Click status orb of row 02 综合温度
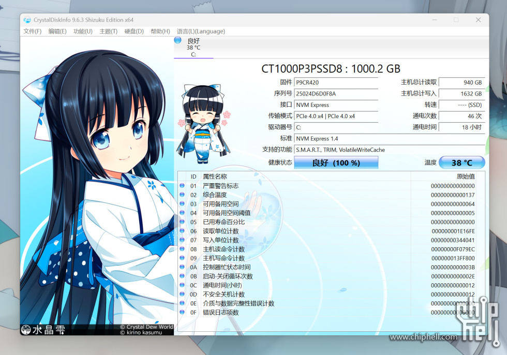Viewport: 507px width, 355px height. [x=182, y=195]
